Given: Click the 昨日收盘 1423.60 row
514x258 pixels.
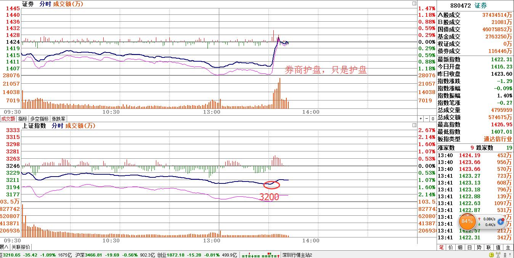Looking at the screenshot, I should click(475, 74).
